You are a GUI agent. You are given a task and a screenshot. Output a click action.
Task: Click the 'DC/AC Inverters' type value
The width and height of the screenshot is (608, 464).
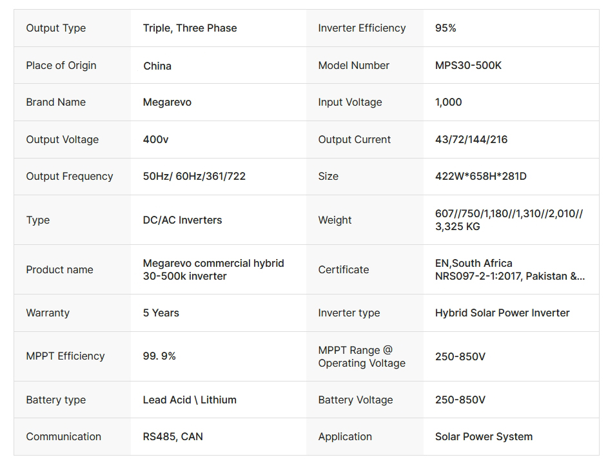click(182, 220)
